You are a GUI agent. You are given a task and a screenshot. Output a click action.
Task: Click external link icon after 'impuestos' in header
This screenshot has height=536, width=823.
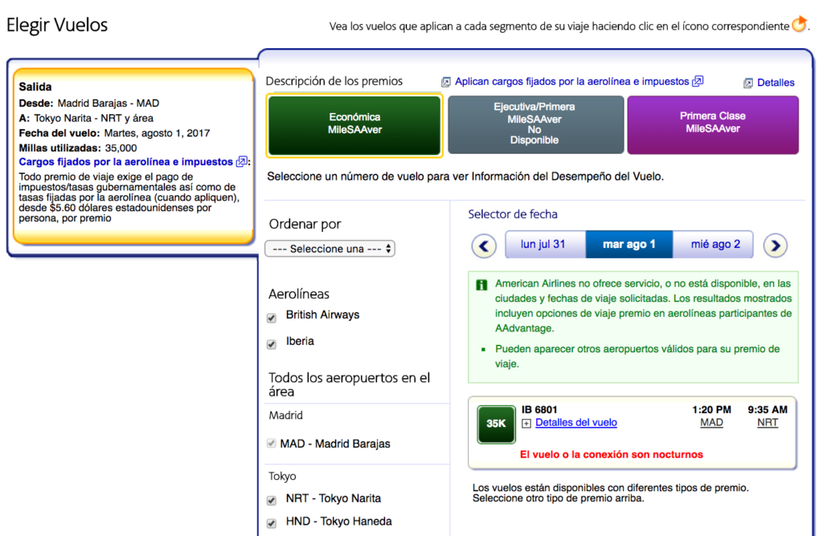pyautogui.click(x=698, y=81)
